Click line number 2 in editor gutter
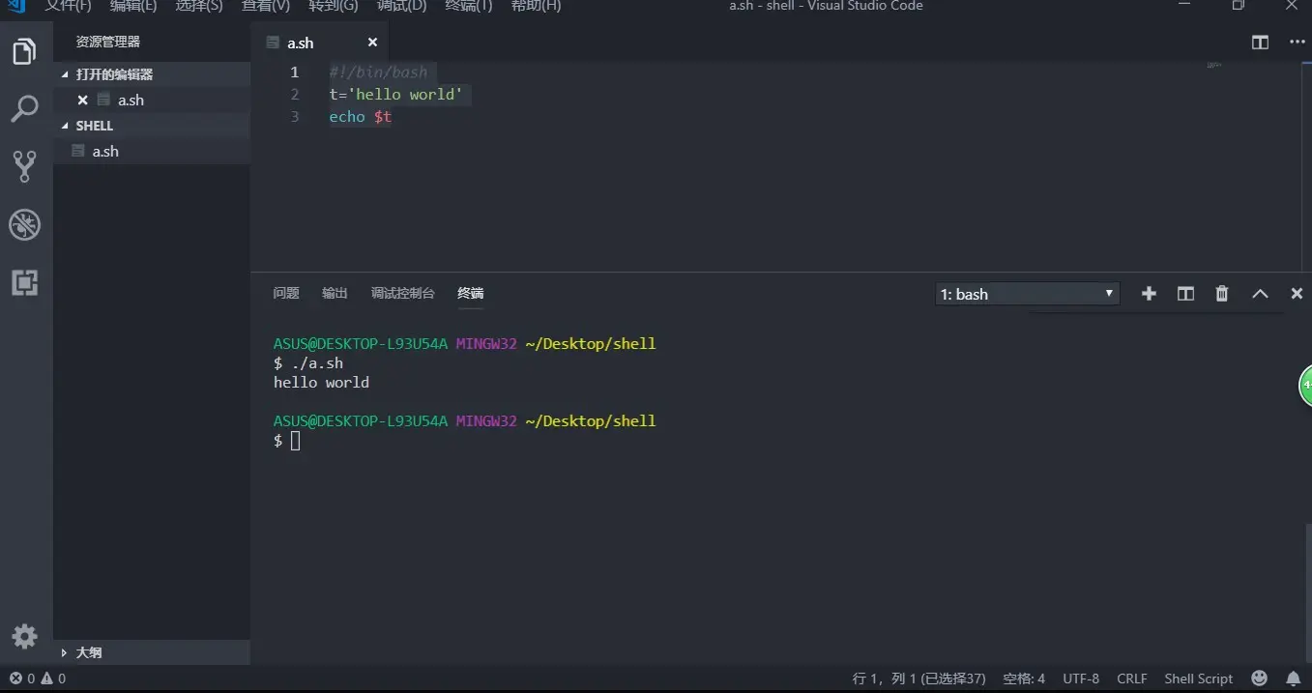This screenshot has width=1312, height=693. [295, 94]
